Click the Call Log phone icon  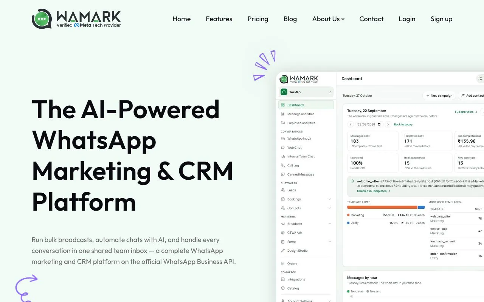tap(283, 165)
